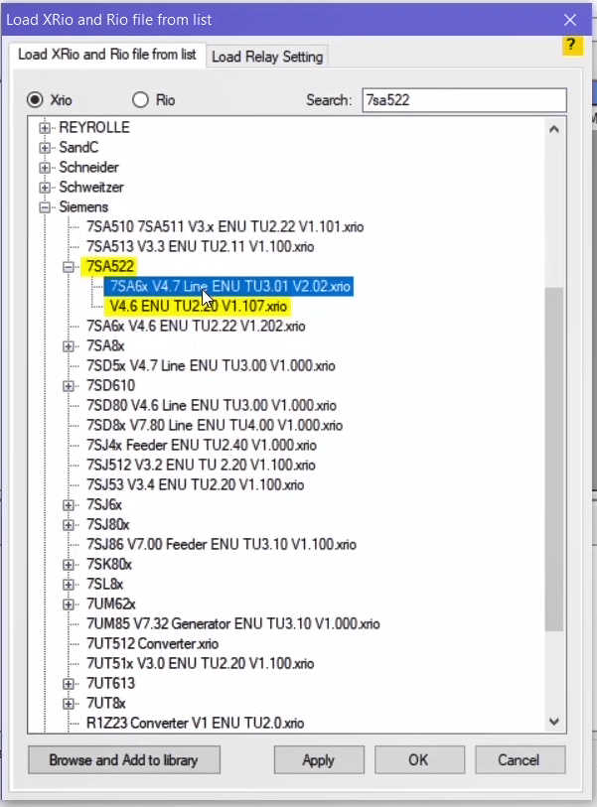This screenshot has height=807, width=597.
Task: Switch to Load Relay Setting tab
Action: tap(267, 57)
